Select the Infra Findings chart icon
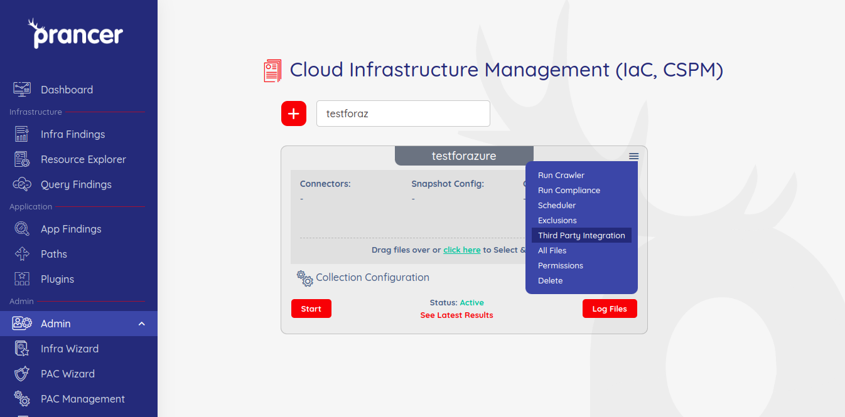845x417 pixels. (x=22, y=134)
